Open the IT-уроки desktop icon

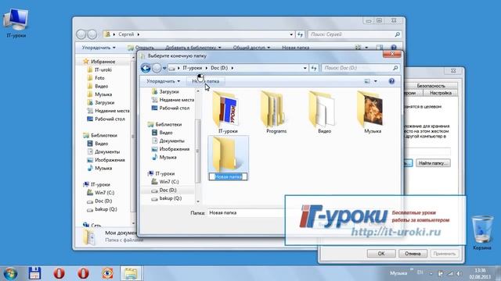[x=16, y=23]
